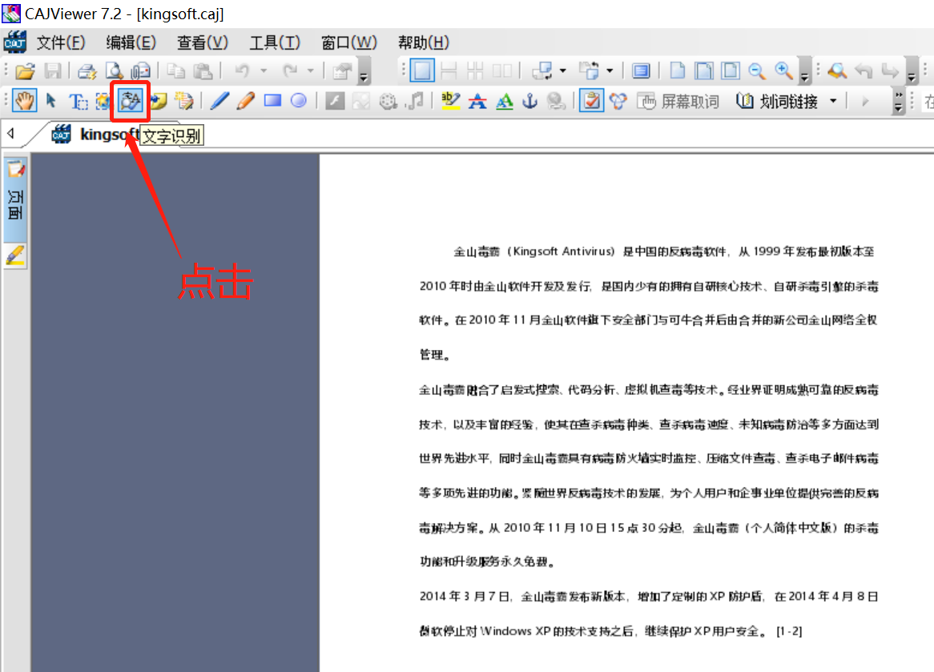Click the Flash media icon

click(335, 101)
